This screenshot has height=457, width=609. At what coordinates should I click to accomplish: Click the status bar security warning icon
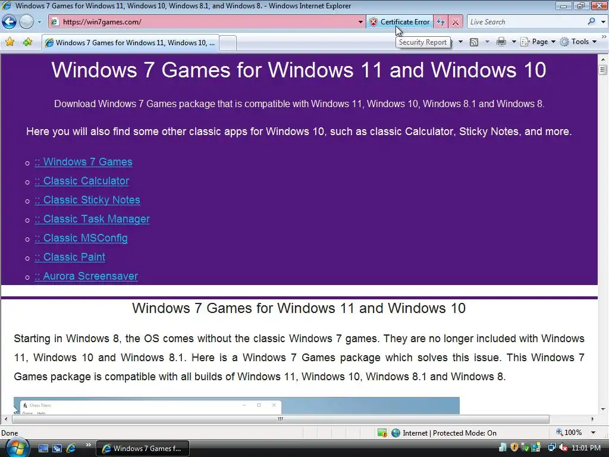pyautogui.click(x=382, y=433)
